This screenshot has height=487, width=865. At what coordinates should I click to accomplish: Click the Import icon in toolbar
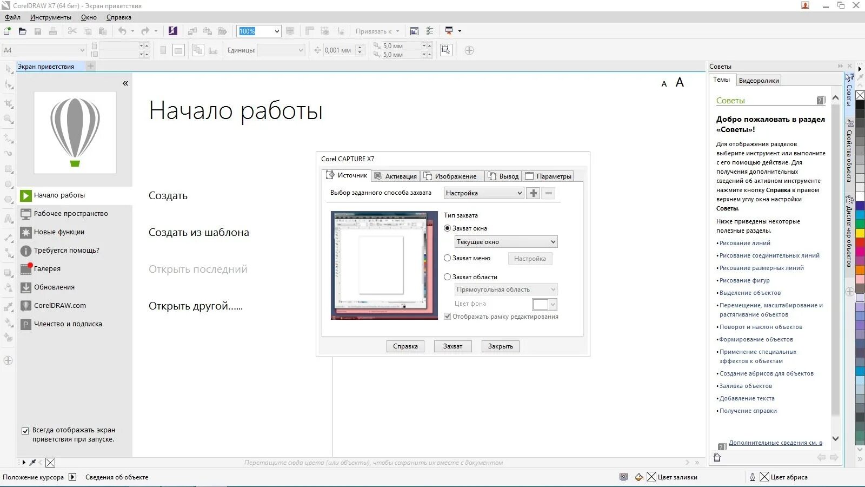click(x=192, y=31)
